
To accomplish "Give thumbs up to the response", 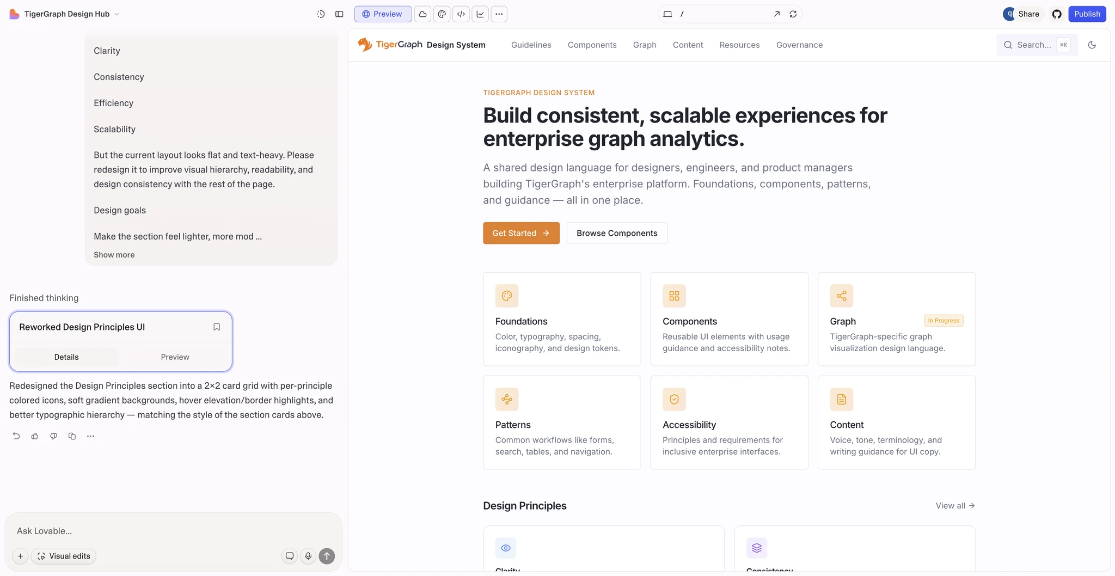I will (35, 436).
